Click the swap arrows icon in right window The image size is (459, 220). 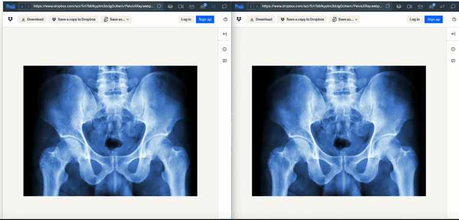coord(442,7)
